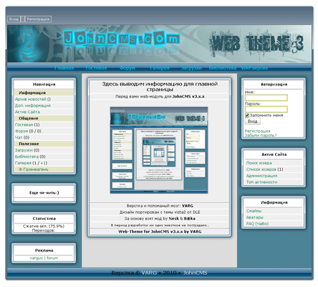Open Поиск юзера link
This screenshot has height=287, width=318.
pos(259,163)
